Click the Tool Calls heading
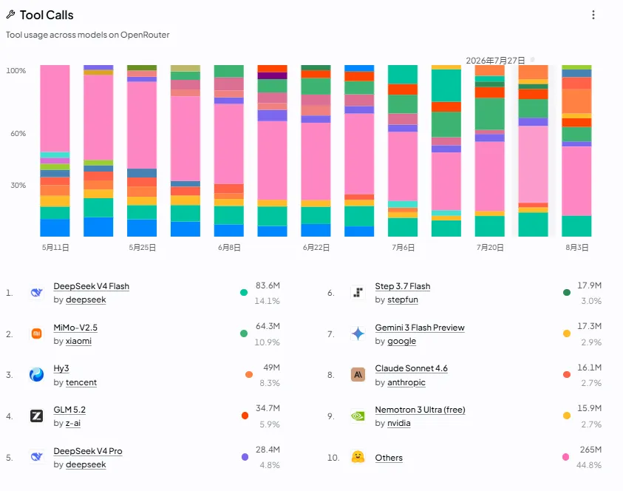 47,15
